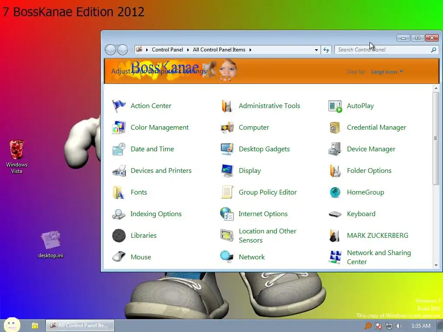
Task: Click the Back navigation button
Action: [x=110, y=50]
